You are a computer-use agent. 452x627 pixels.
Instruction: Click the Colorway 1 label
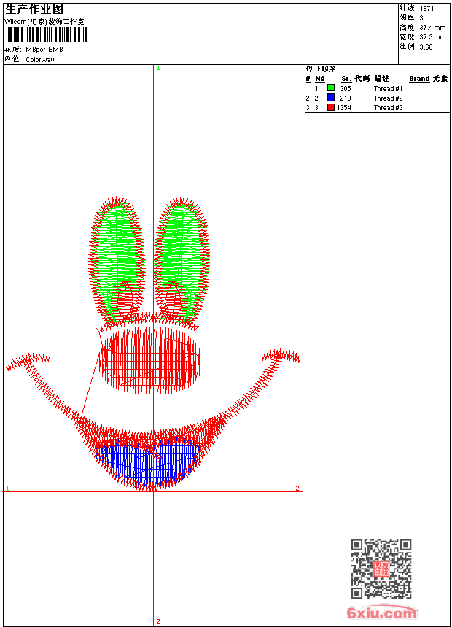[x=42, y=60]
